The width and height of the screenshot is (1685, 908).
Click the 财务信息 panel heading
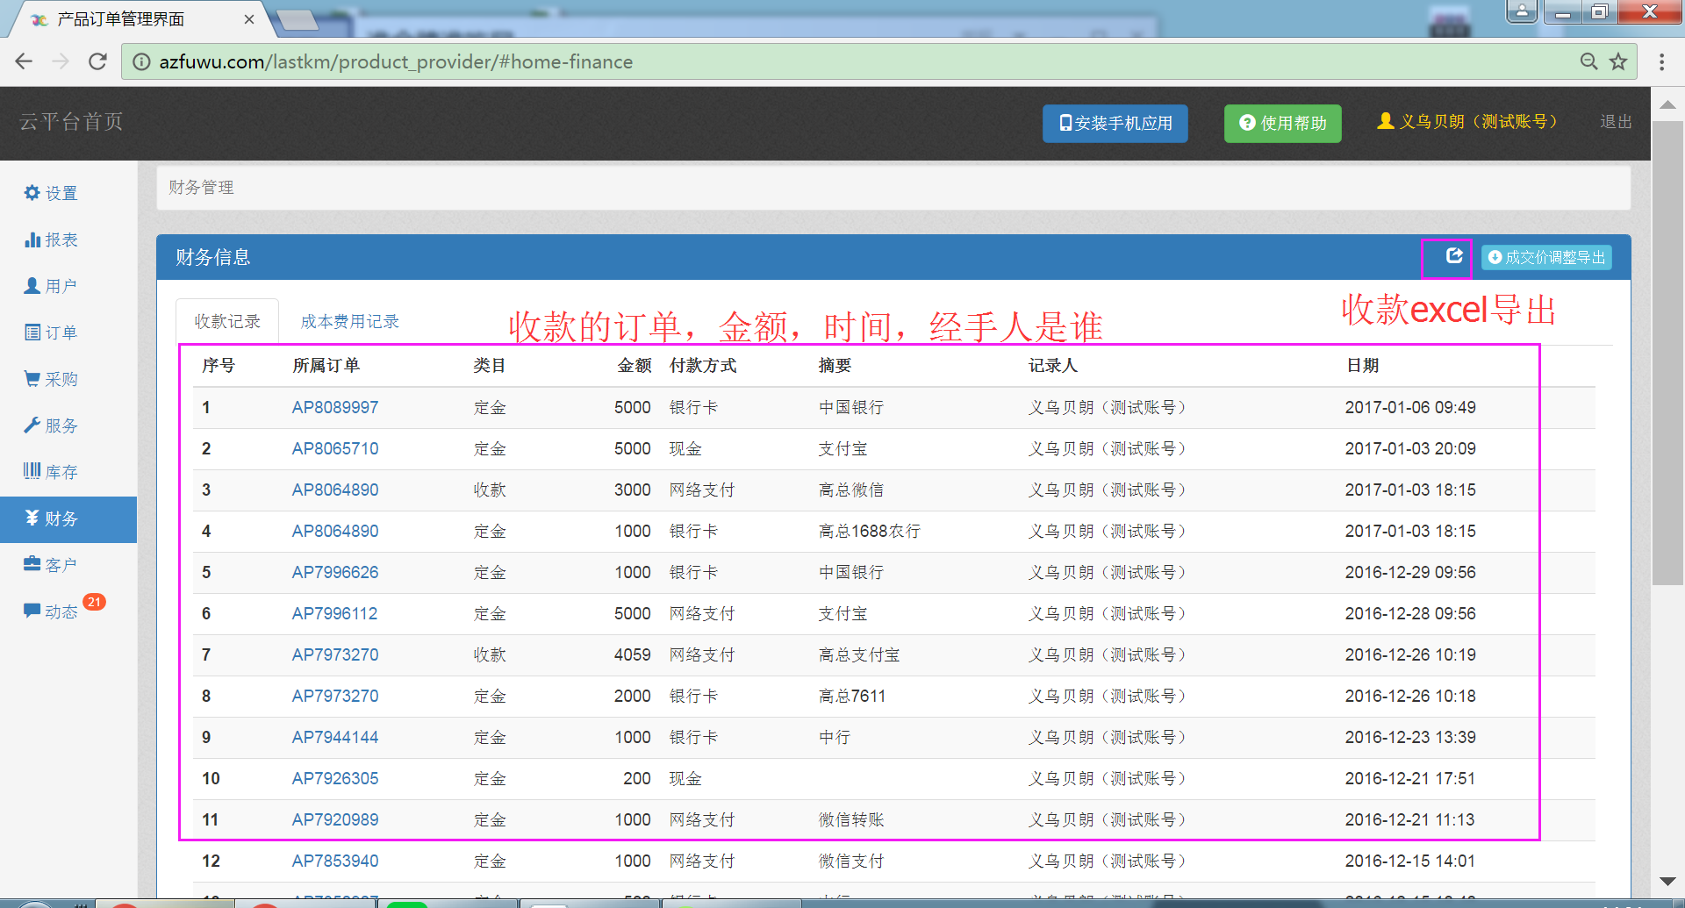tap(212, 257)
